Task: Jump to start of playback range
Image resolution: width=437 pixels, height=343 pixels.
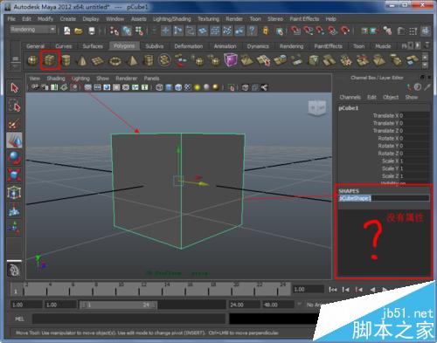Action: pyautogui.click(x=333, y=290)
